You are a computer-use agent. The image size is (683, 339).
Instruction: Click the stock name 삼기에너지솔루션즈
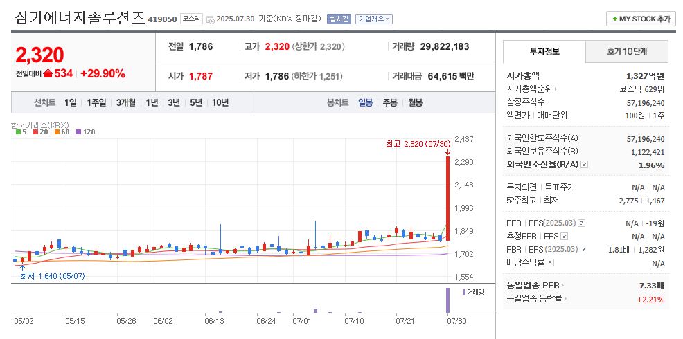[x=80, y=18]
